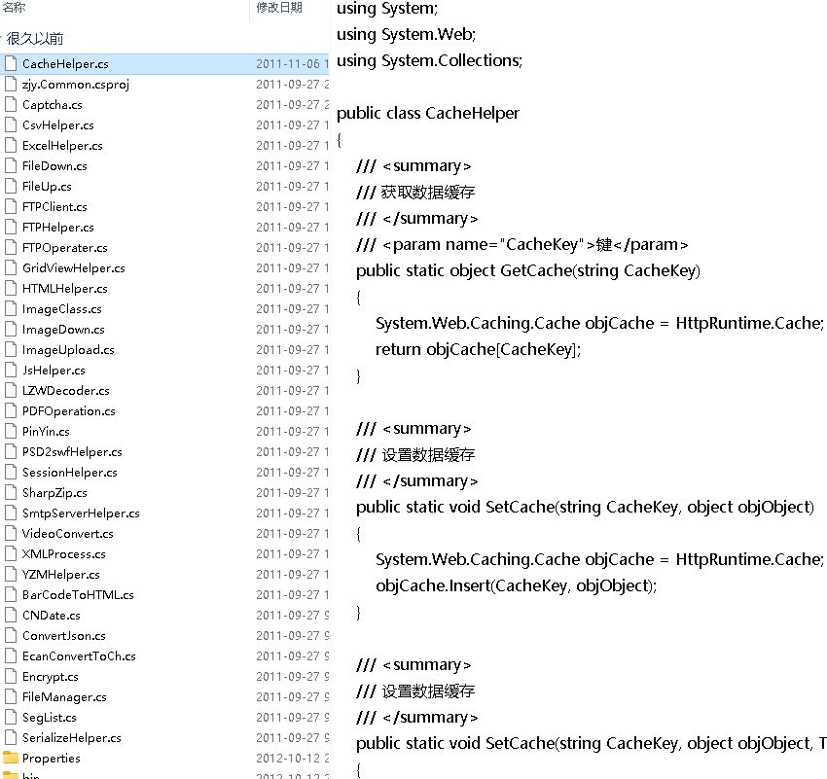Select the 2011-09-27 date of ImageUpload.cs
Viewport: 827px width, 779px height.
[x=288, y=350]
